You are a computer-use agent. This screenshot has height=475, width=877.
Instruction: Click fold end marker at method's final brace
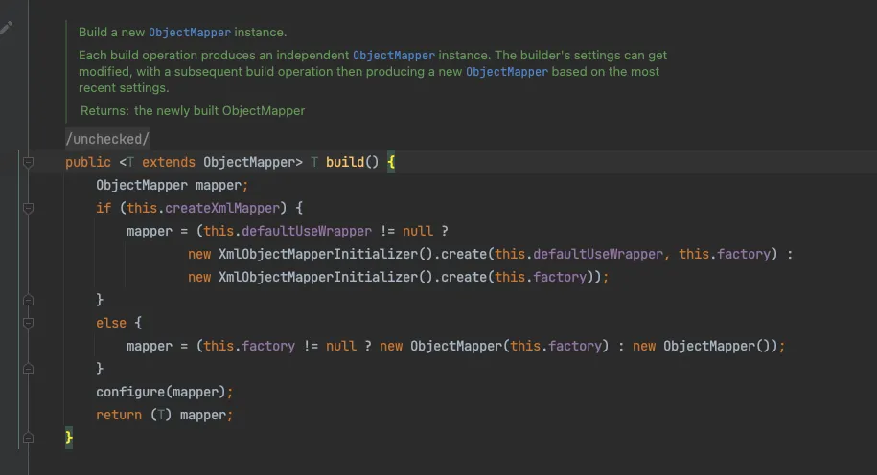pos(29,438)
